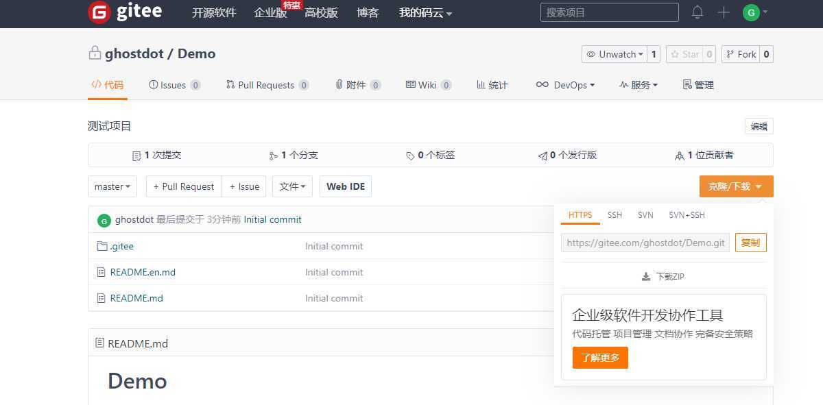This screenshot has height=405, width=823.
Task: Expand the DevOps menu
Action: pos(566,85)
